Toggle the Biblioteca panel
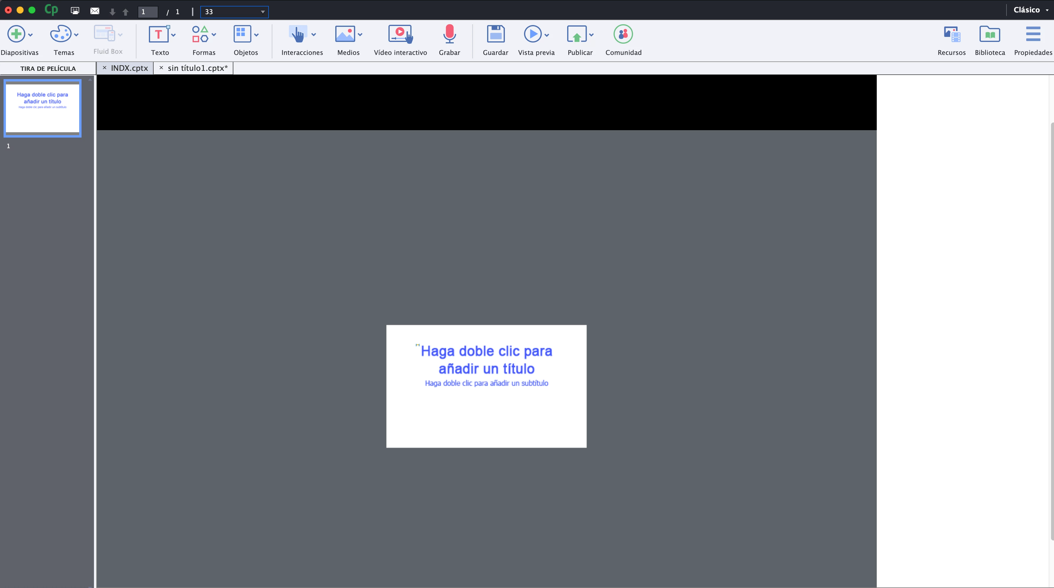 989,34
